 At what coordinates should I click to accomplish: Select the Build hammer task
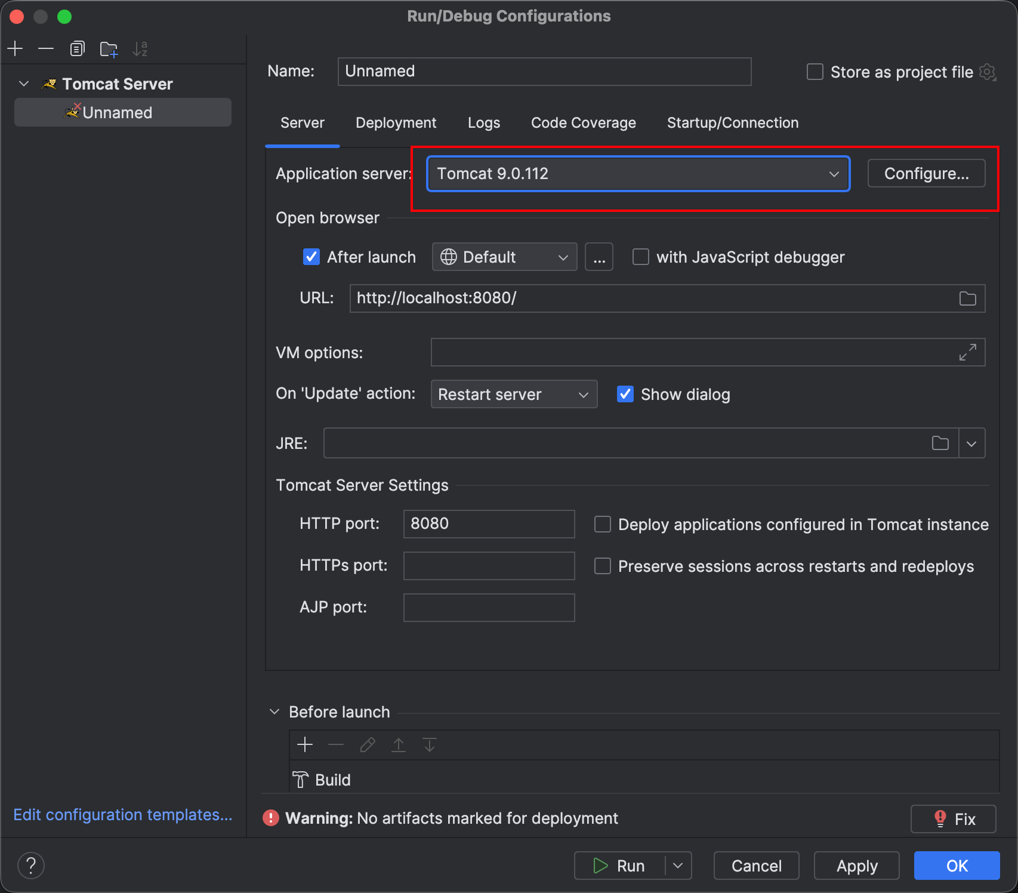(x=322, y=780)
